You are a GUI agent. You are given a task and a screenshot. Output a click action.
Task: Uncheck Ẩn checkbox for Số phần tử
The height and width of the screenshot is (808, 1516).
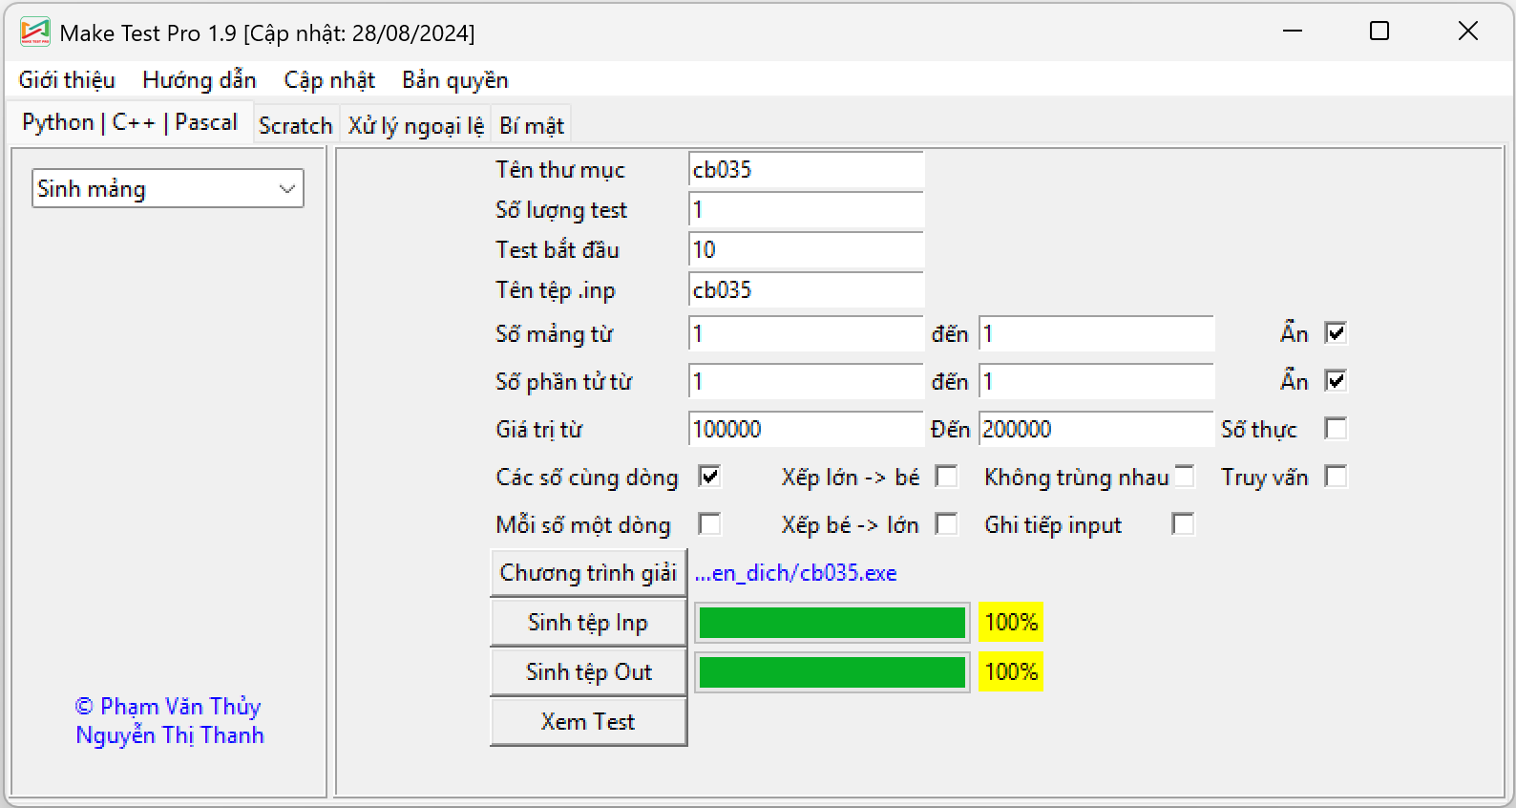pyautogui.click(x=1337, y=381)
